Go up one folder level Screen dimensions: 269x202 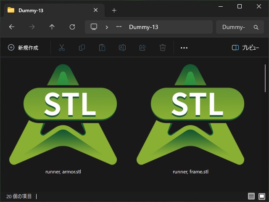point(52,27)
